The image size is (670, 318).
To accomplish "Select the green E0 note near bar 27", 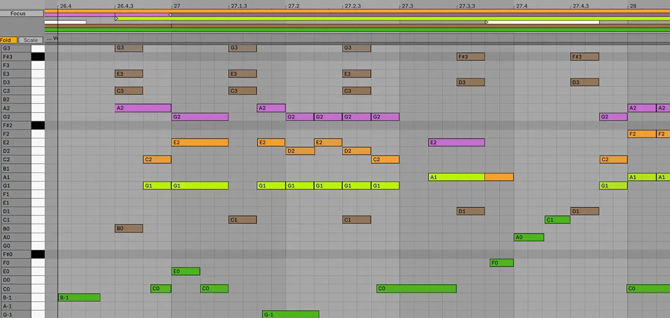I will pyautogui.click(x=185, y=271).
